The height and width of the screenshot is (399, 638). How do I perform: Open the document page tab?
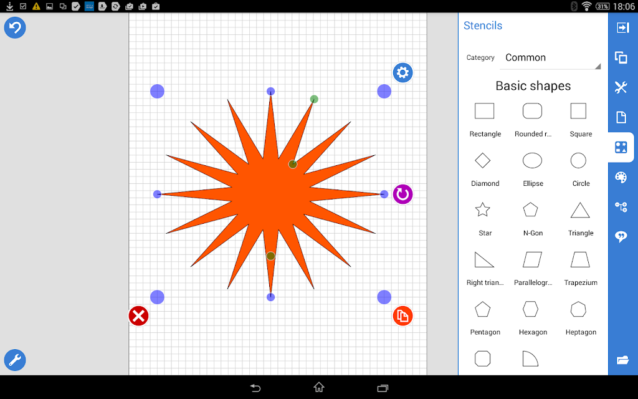tap(621, 117)
